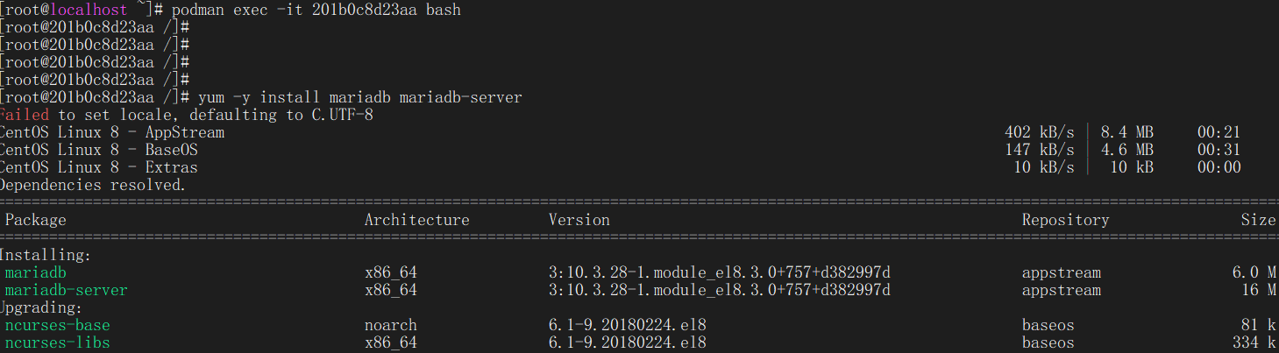Select the "CentOS Linux 8 - AppStream" line
The height and width of the screenshot is (353, 1279).
[112, 132]
